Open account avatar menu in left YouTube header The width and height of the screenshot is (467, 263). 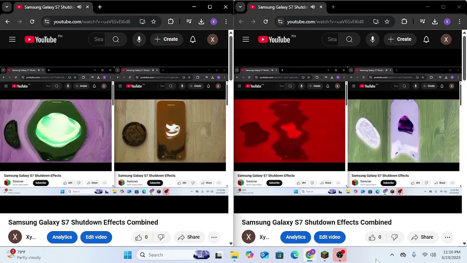(213, 39)
